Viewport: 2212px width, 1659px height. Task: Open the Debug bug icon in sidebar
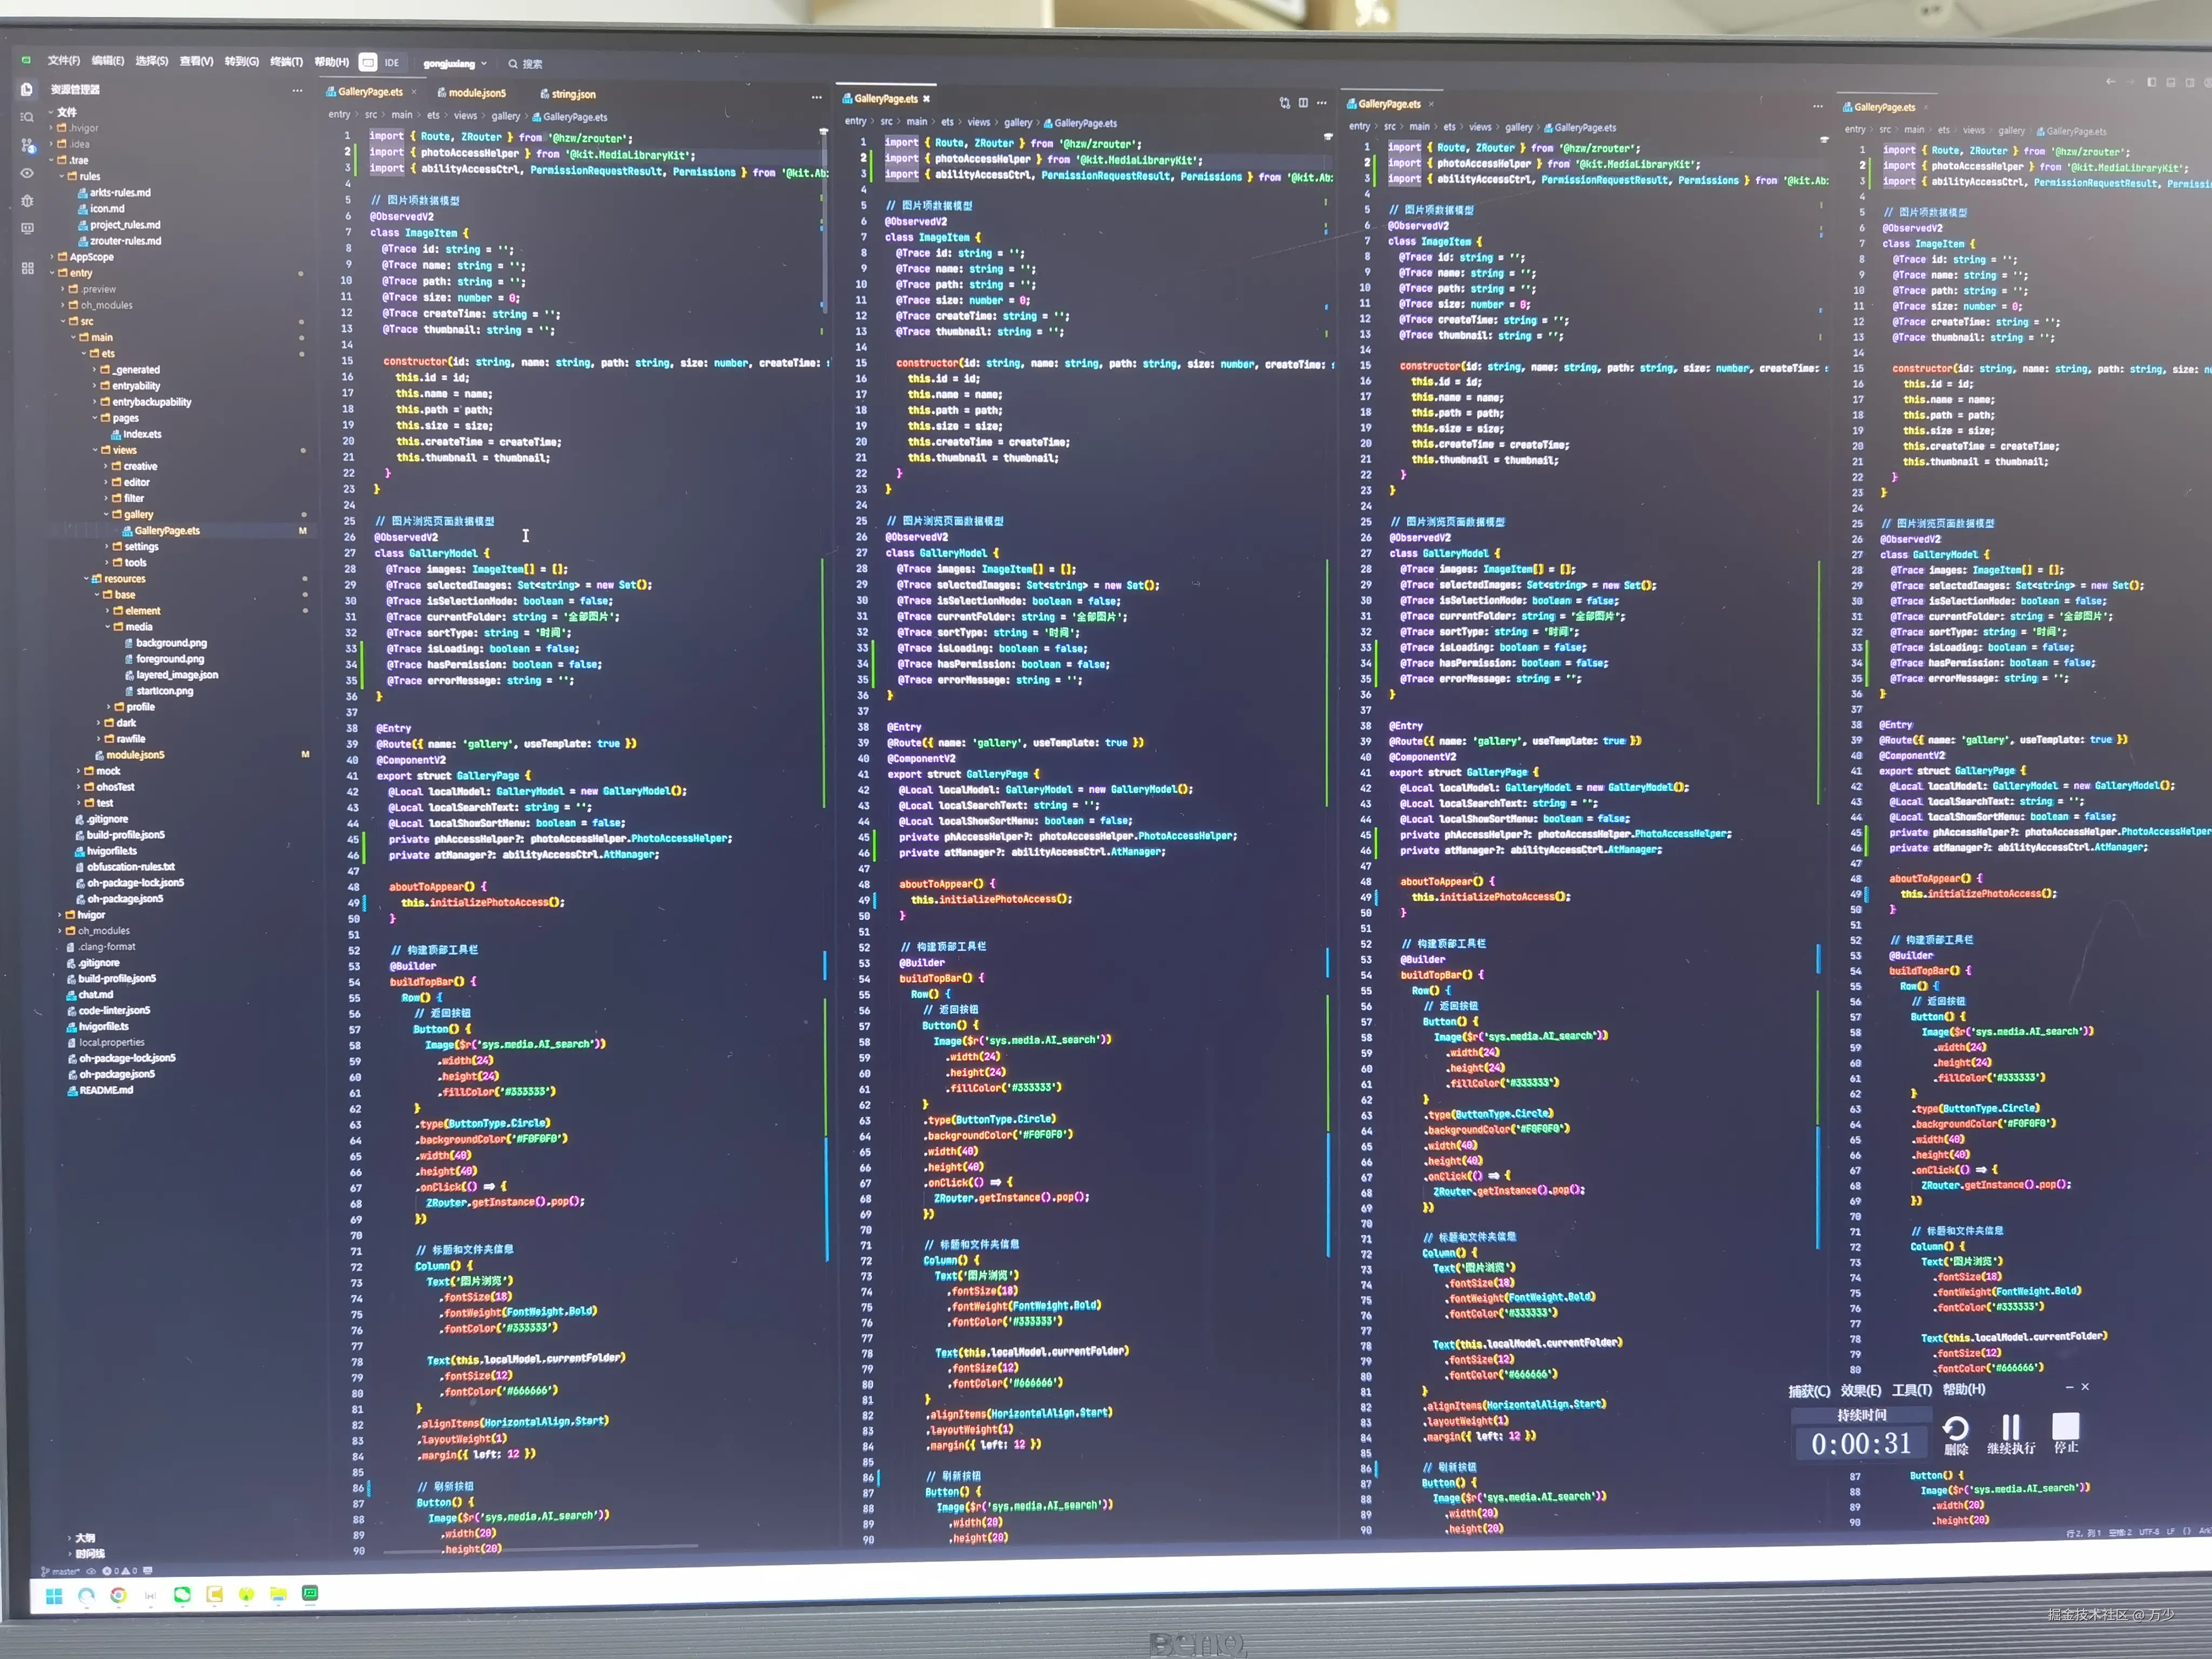[27, 201]
